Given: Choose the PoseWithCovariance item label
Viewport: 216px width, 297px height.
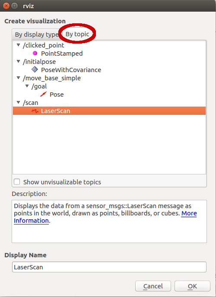Looking at the screenshot, I should point(71,70).
